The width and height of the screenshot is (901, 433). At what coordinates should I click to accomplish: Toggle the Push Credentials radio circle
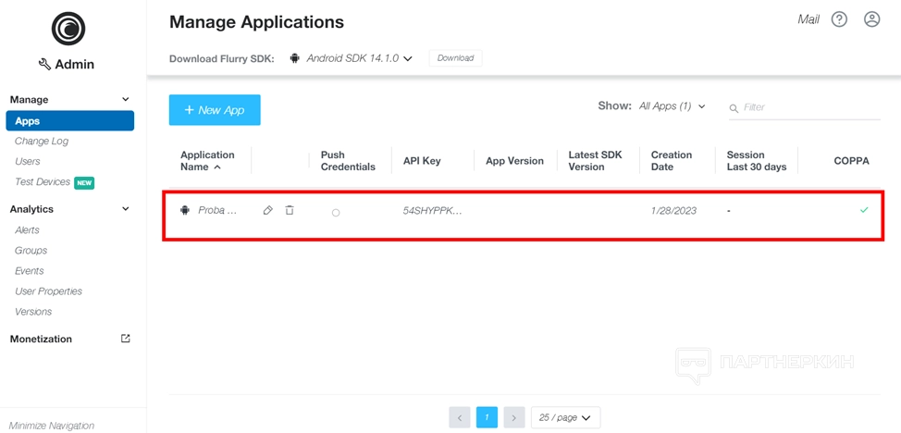tap(336, 213)
